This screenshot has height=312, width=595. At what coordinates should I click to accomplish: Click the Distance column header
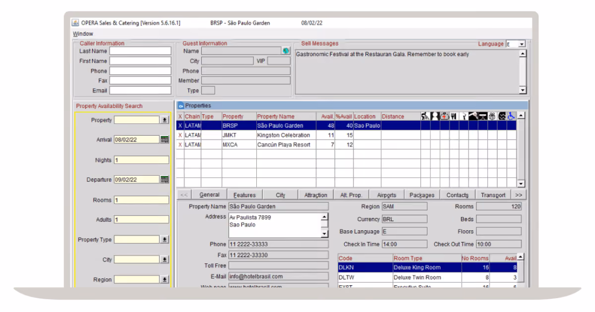401,116
